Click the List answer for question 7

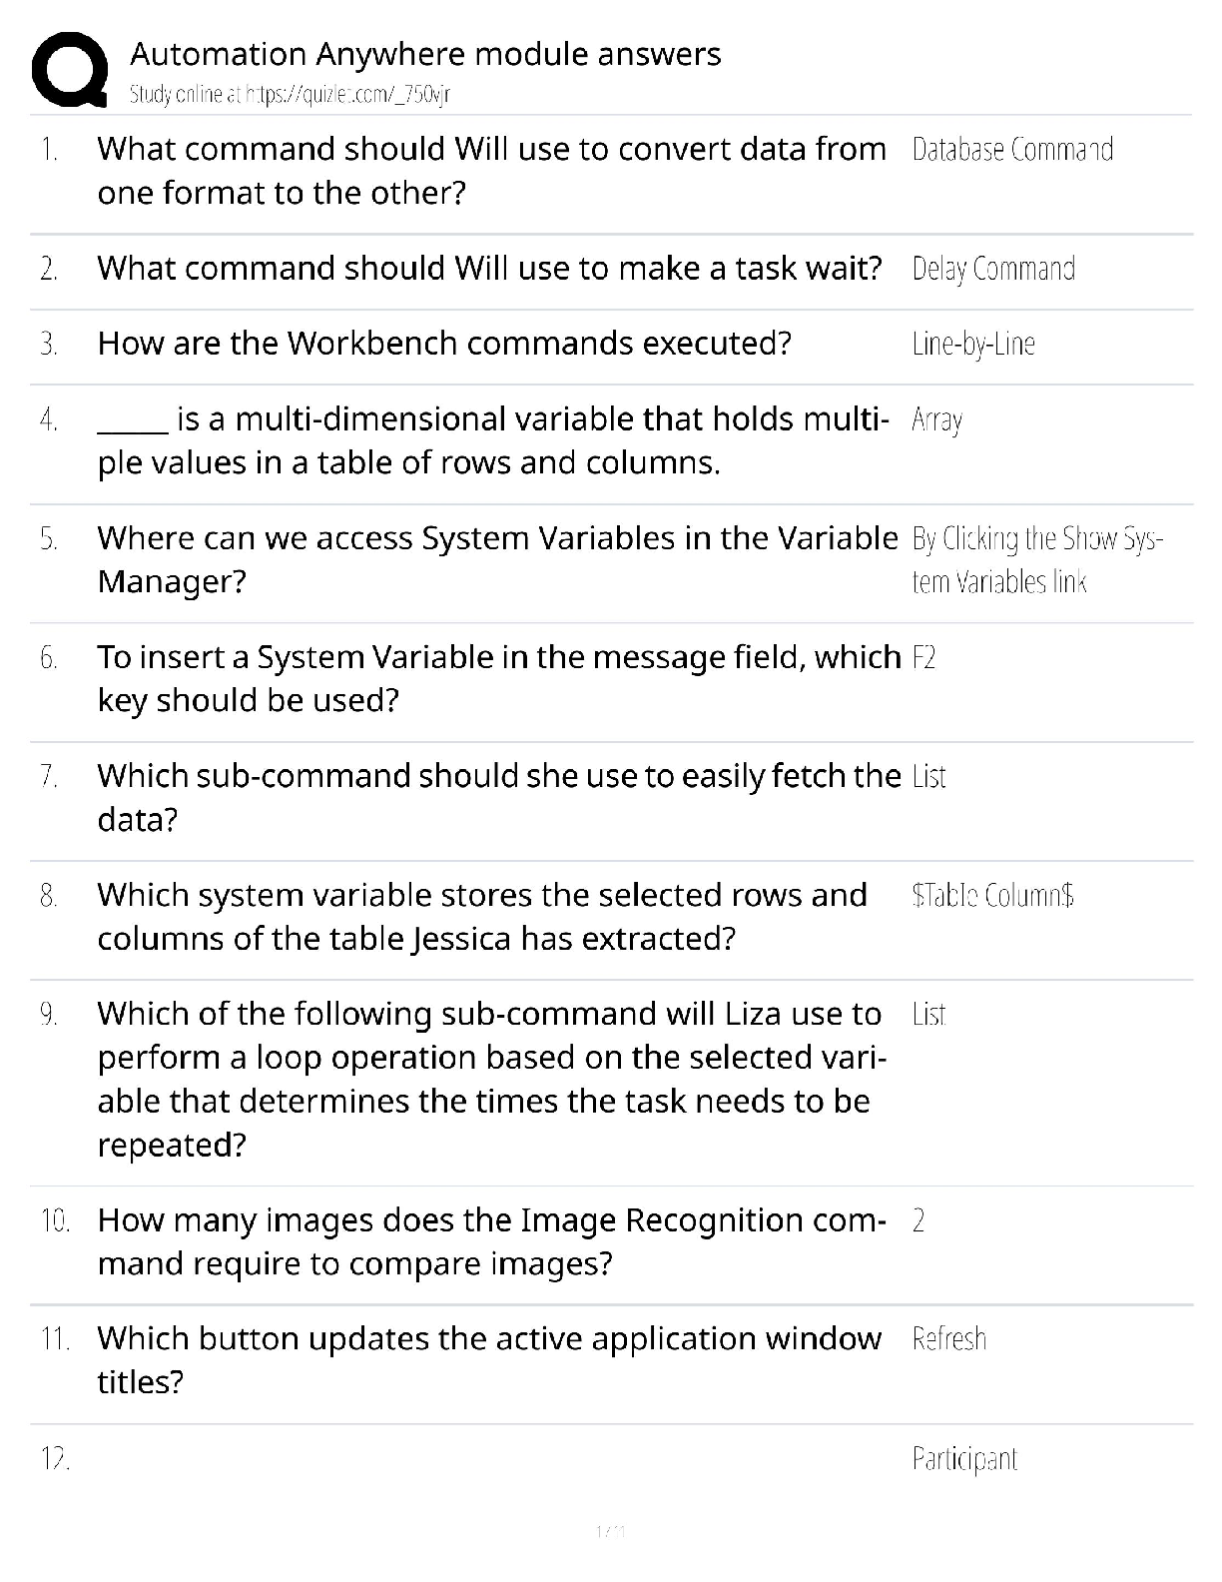[928, 776]
